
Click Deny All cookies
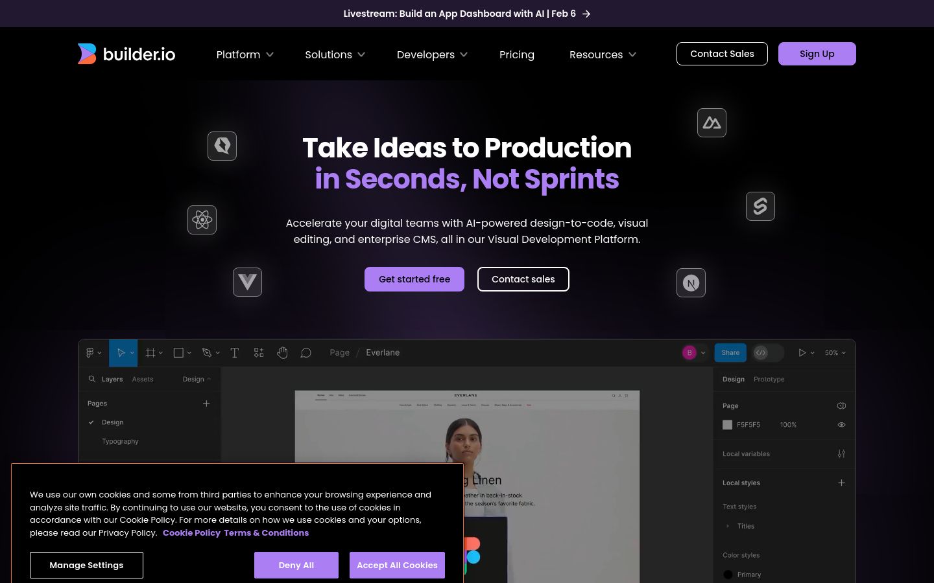(x=296, y=565)
